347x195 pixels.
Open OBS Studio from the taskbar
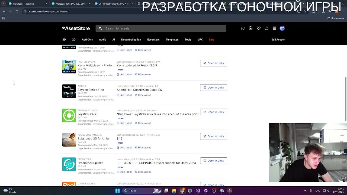tap(214, 191)
